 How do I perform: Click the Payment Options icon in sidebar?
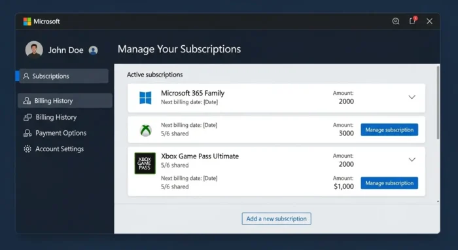[27, 133]
